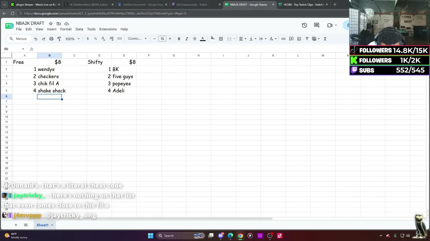Viewport: 430px width, 241px height.
Task: Add a new sheet with the plus button
Action: tap(16, 225)
